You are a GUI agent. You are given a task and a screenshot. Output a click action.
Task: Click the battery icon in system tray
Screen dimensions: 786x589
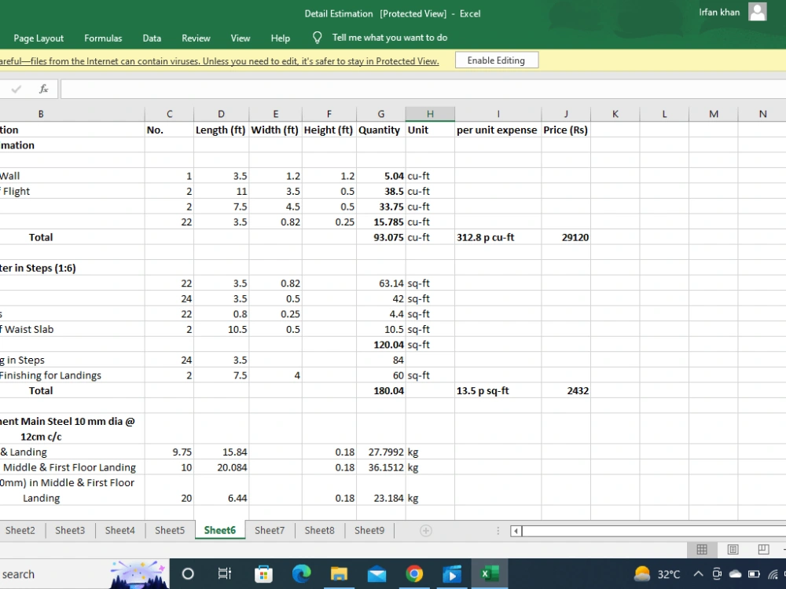[755, 574]
